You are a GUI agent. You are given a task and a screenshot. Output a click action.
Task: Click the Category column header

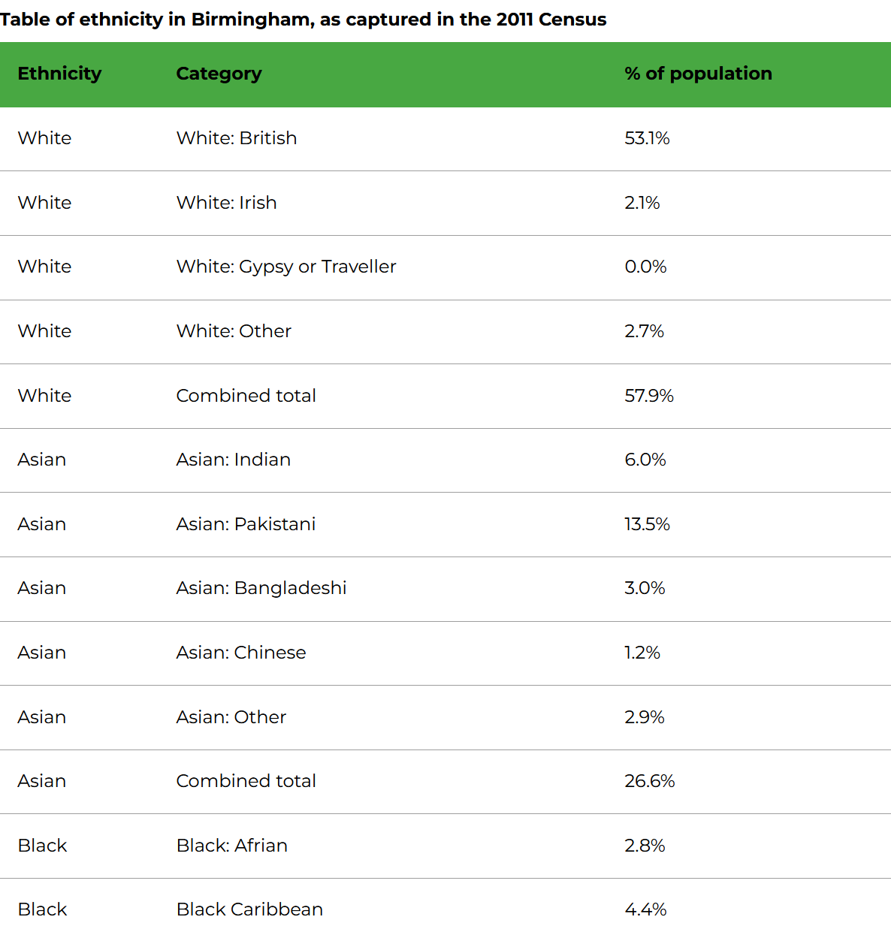tap(219, 74)
